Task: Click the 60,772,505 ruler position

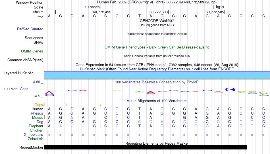Action: (215, 12)
